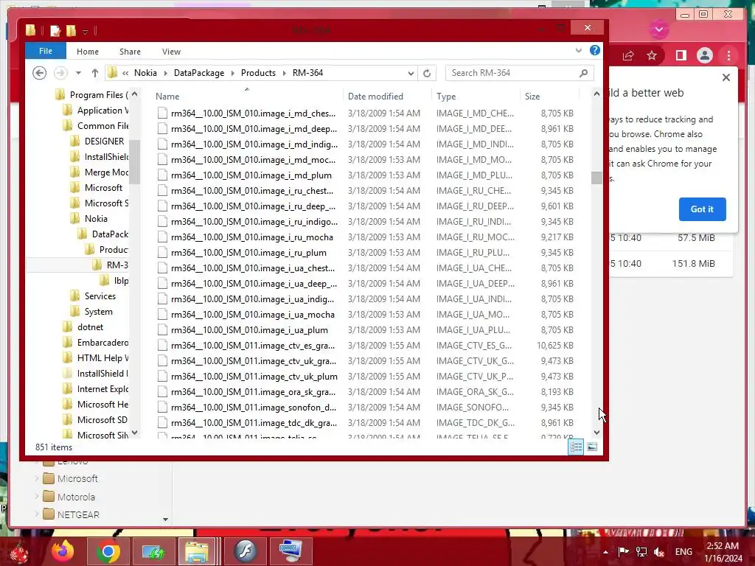Viewport: 755px width, 566px height.
Task: Click the network tray icon
Action: tap(641, 551)
